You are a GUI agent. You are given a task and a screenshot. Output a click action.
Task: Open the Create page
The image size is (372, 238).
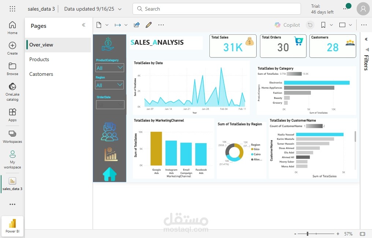(12, 48)
